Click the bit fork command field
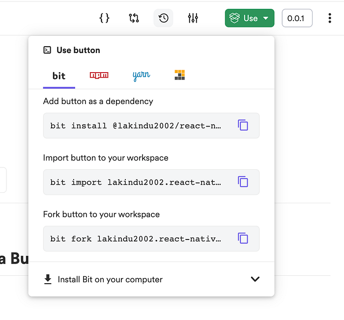The width and height of the screenshot is (344, 320). (151, 239)
